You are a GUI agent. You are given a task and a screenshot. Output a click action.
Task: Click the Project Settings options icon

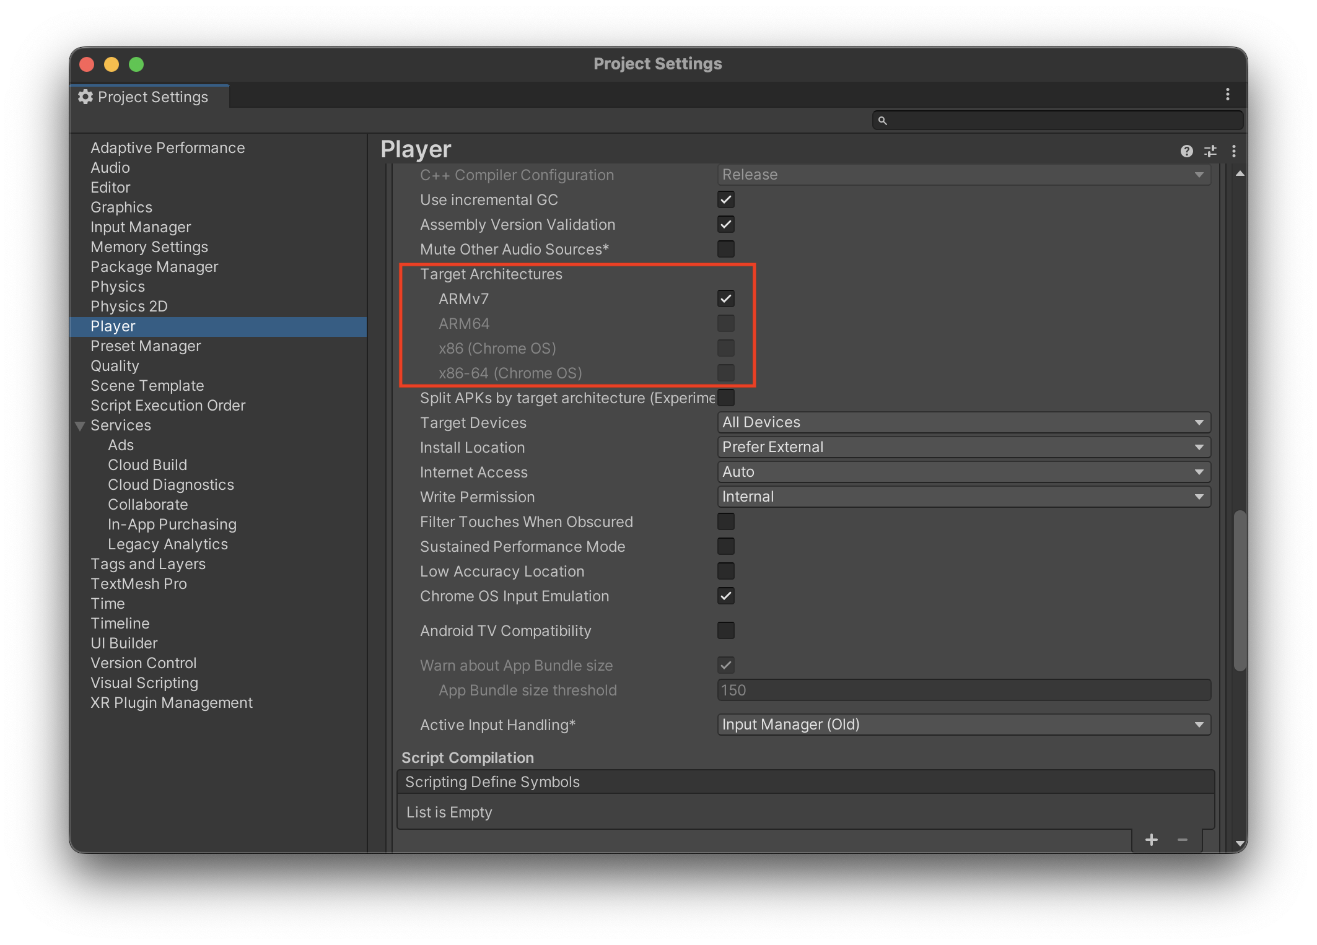(1227, 94)
